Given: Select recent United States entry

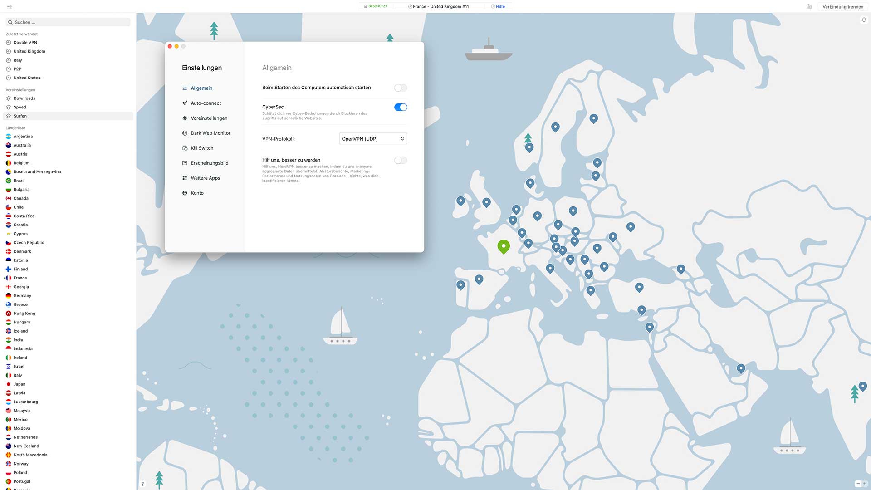Looking at the screenshot, I should pos(68,78).
